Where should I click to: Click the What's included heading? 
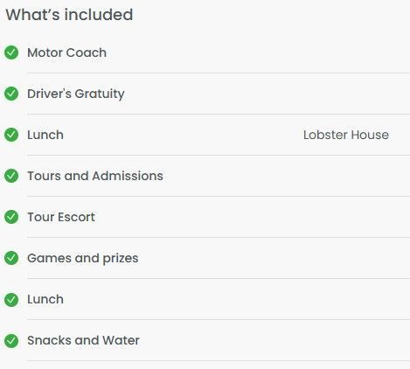pos(69,15)
